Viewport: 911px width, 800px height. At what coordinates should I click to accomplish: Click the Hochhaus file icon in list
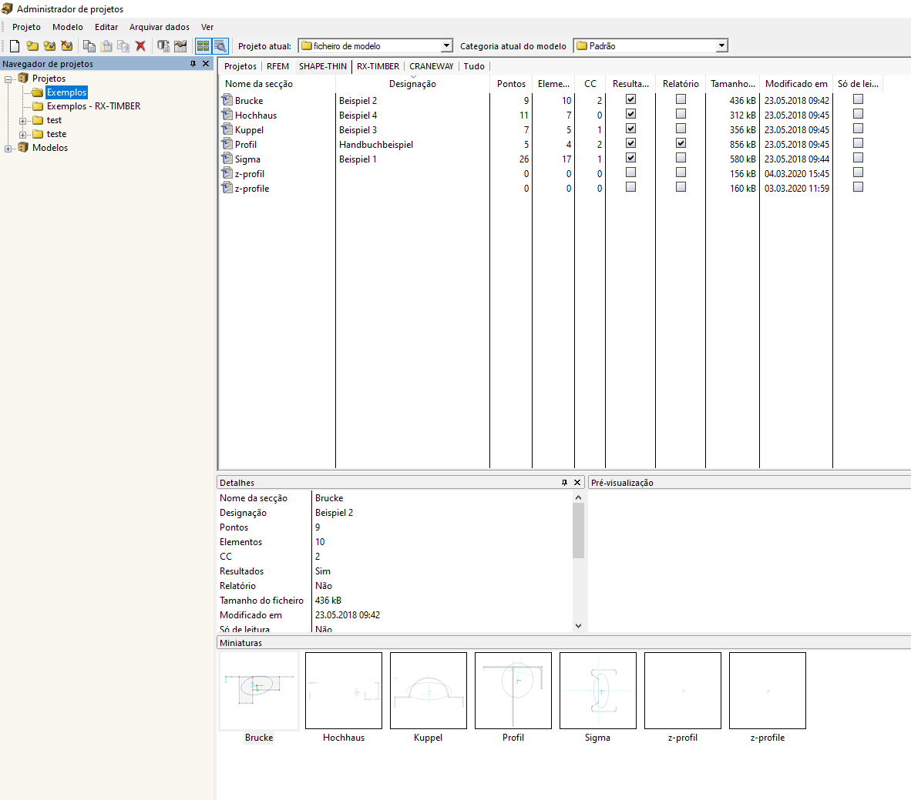pyautogui.click(x=227, y=115)
